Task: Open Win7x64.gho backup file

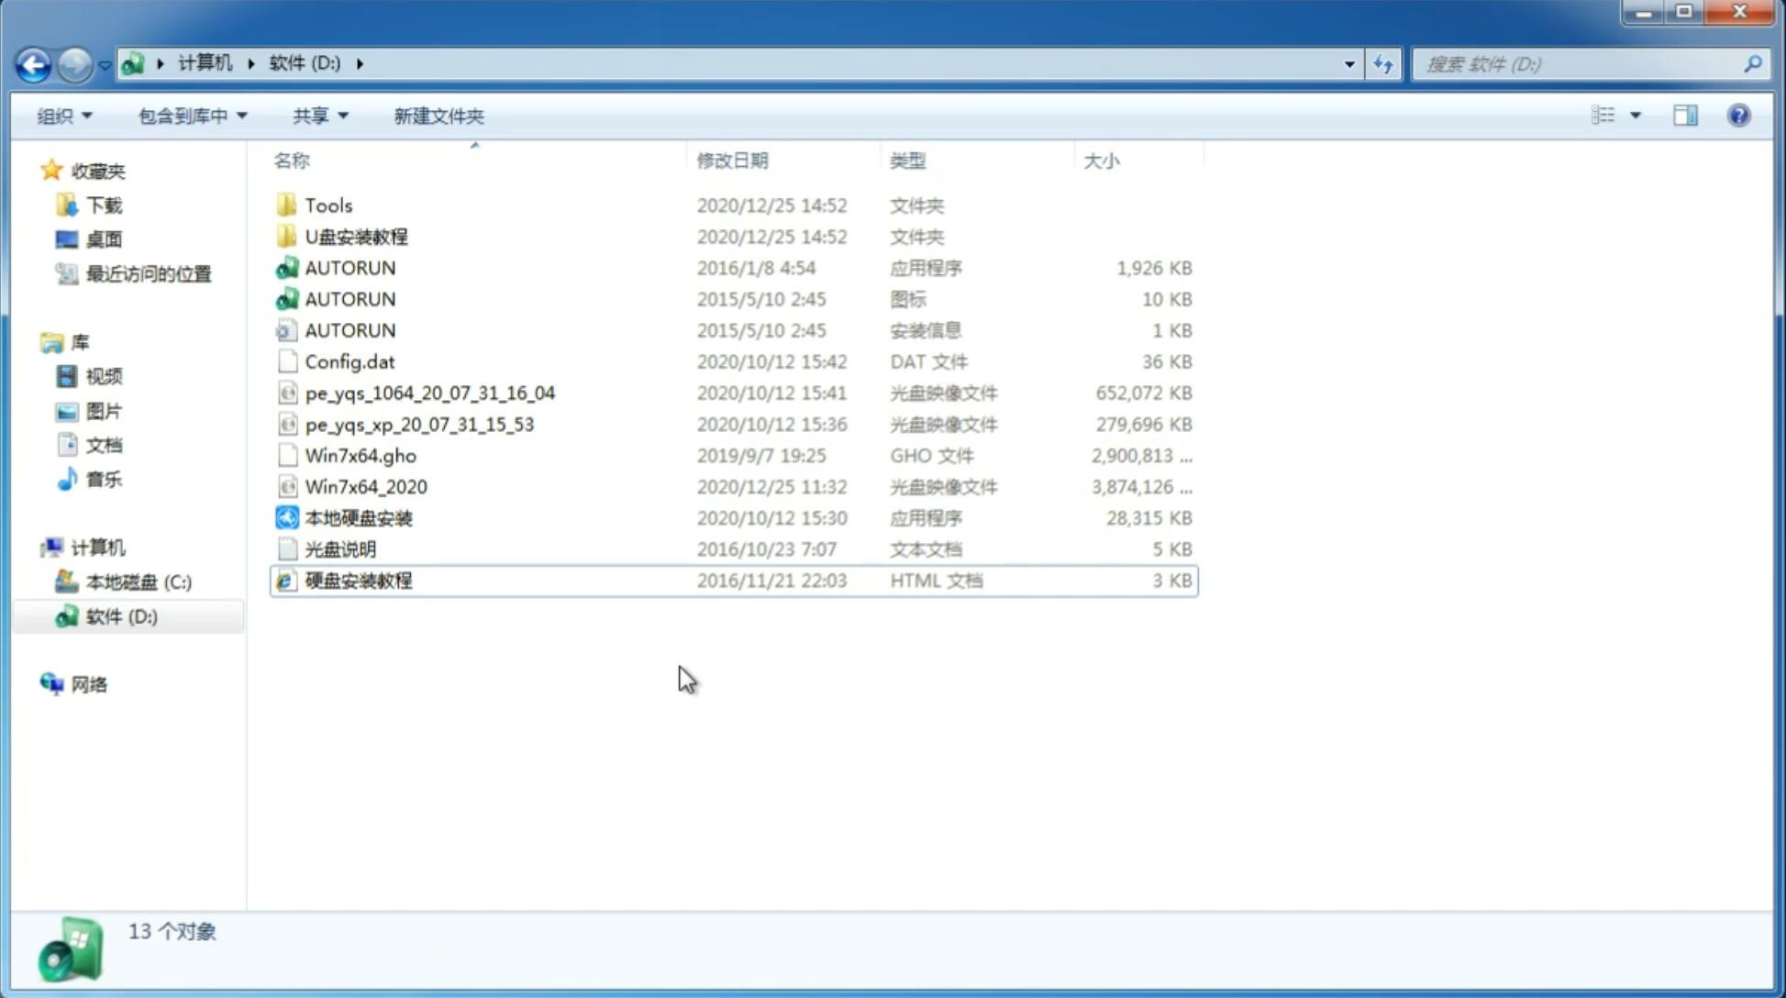Action: (x=360, y=455)
